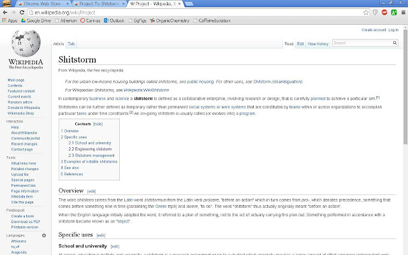Screen dimensions: 408x255
Task: Switch to the Chrome Web Store tab
Action: click(42, 4)
